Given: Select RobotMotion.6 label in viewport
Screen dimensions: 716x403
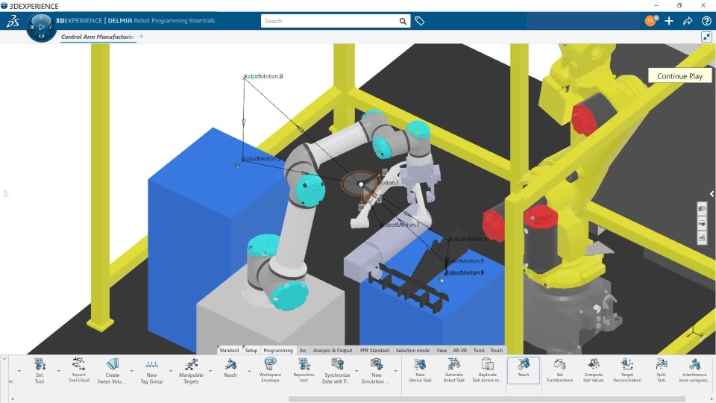Looking at the screenshot, I should pos(465,261).
